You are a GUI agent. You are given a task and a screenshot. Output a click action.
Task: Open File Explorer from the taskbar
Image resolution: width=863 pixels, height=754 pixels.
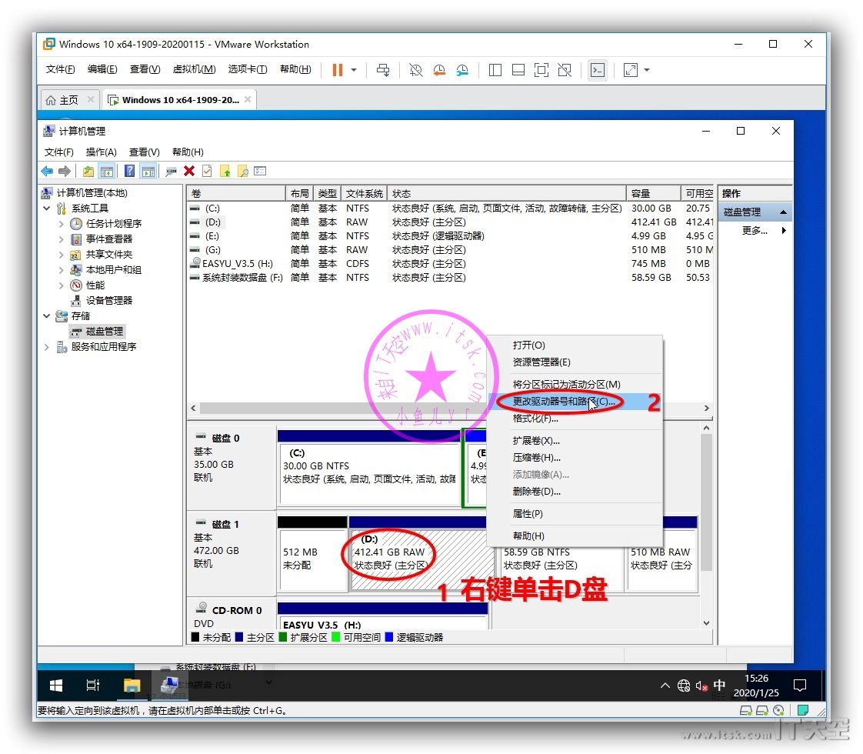pos(132,686)
